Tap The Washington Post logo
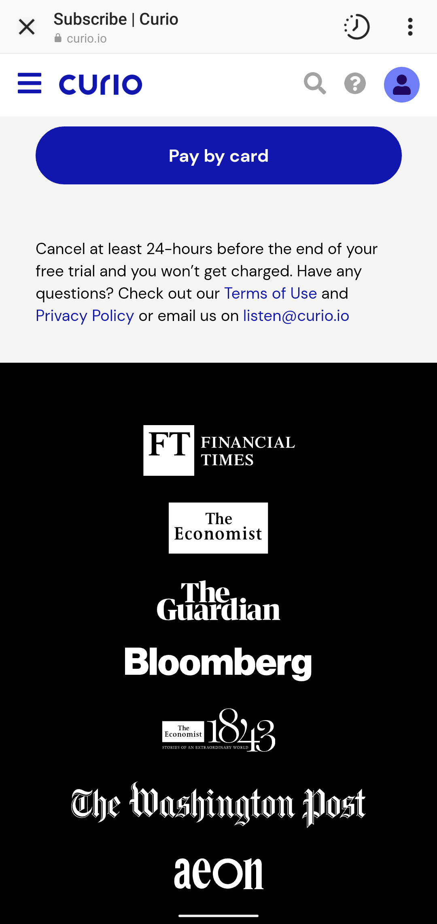 pos(218,804)
